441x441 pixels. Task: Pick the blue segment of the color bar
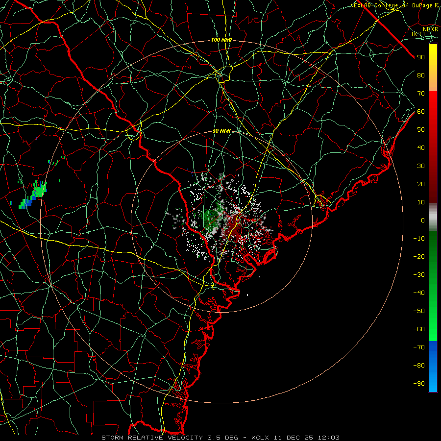click(433, 367)
